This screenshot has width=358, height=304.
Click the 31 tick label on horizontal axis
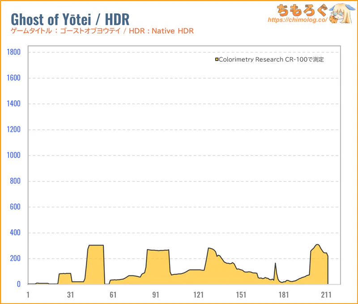[x=70, y=295]
